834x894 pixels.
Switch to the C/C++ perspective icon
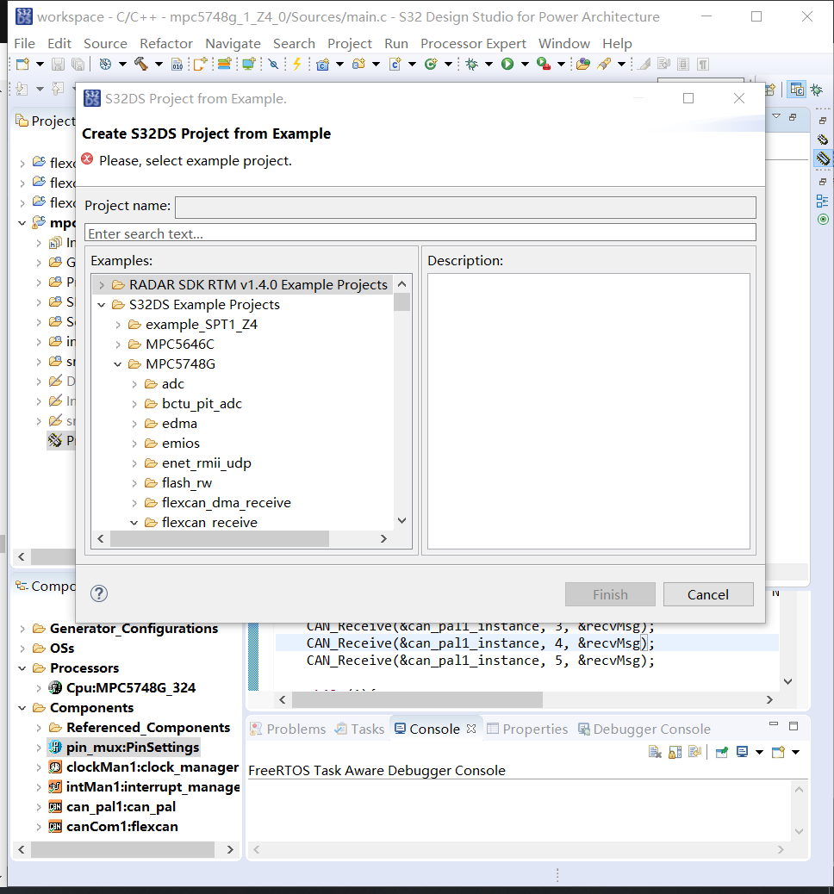pyautogui.click(x=796, y=90)
